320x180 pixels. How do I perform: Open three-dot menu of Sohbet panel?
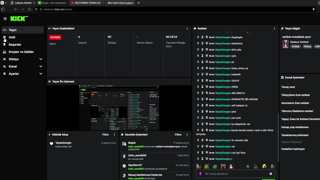pos(274,28)
